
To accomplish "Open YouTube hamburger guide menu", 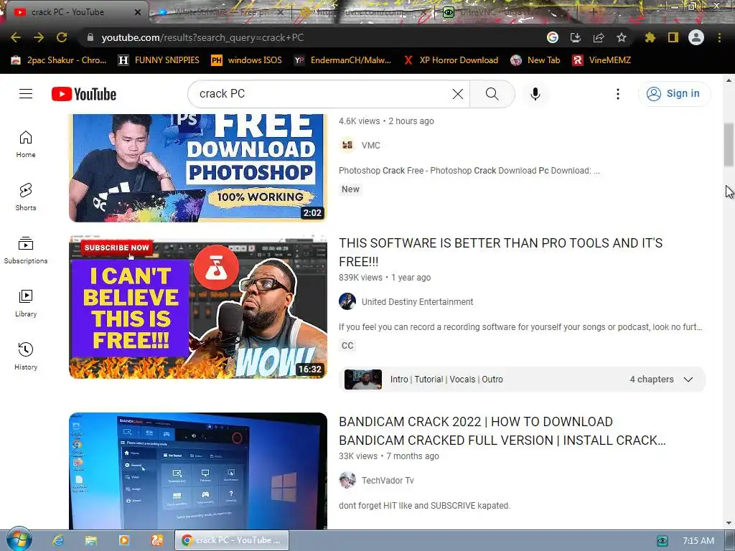I will [26, 94].
